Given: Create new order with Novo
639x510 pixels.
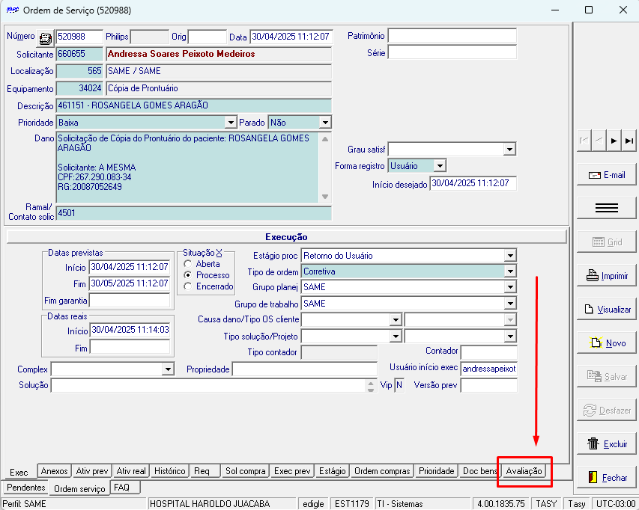Looking at the screenshot, I should (607, 343).
